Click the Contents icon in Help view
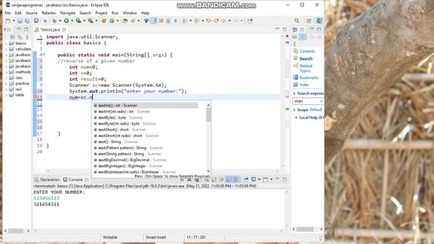Viewport: 434px width, 244px height. coord(296,52)
